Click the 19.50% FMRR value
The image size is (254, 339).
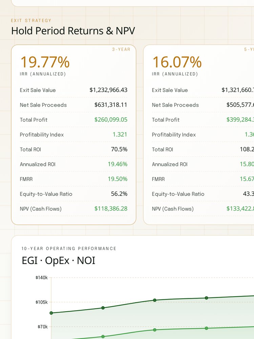[118, 179]
